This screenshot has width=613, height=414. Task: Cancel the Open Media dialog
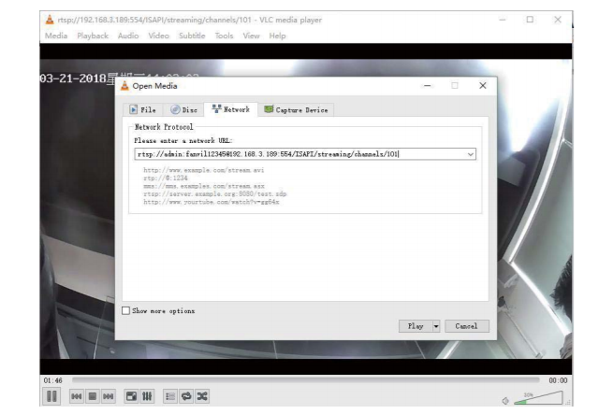point(466,326)
